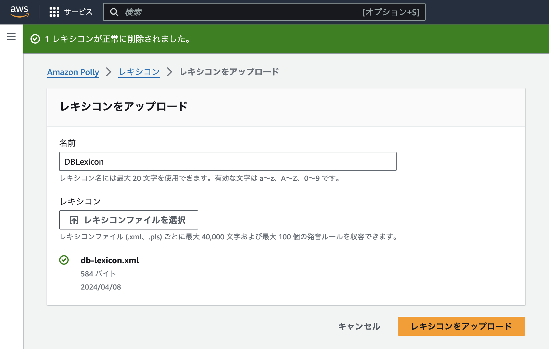This screenshot has height=349, width=549.
Task: Open the レキシコン breadcrumb link
Action: 139,72
